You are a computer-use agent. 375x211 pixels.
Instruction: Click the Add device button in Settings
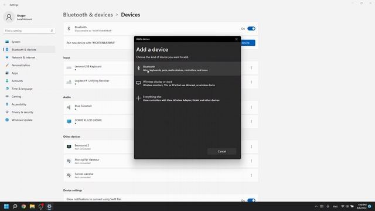(248, 43)
